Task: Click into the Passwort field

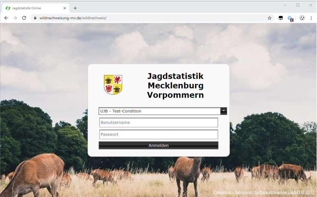Action: [158, 135]
